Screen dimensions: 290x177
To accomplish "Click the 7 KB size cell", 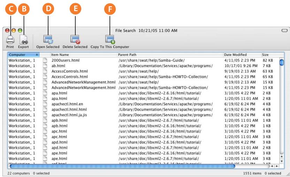I will pos(267,66).
